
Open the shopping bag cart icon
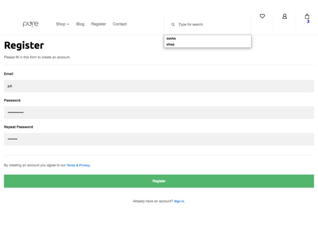[x=307, y=16]
